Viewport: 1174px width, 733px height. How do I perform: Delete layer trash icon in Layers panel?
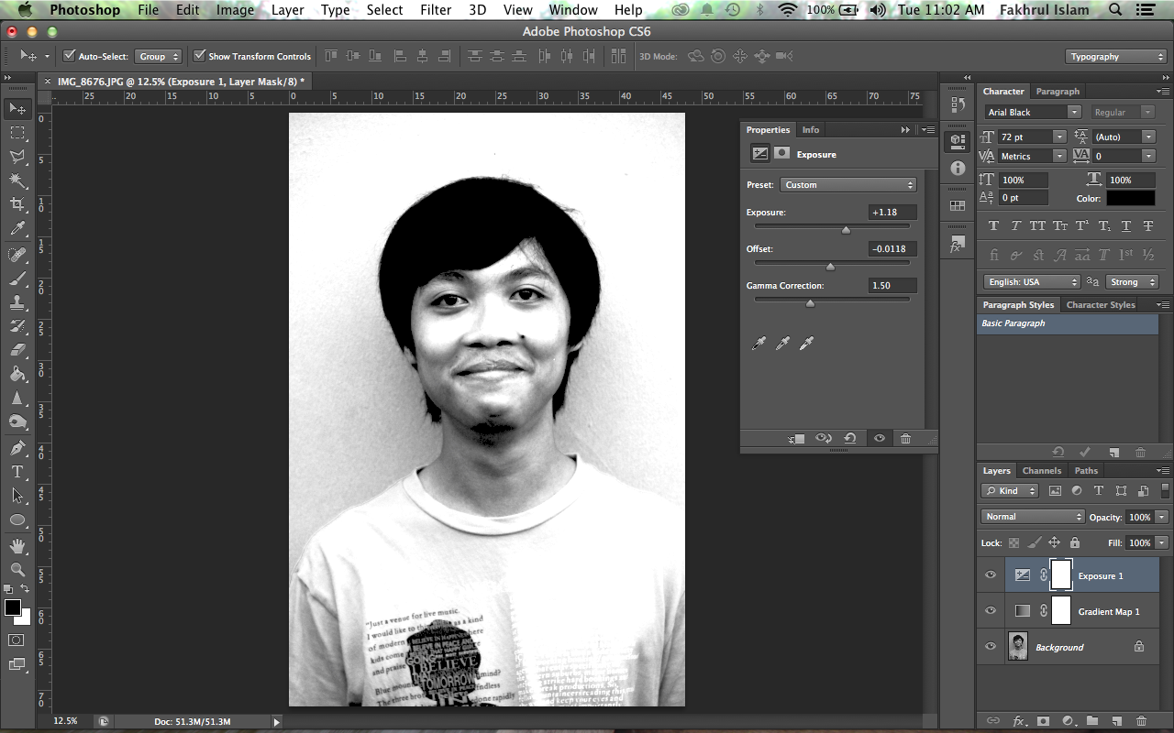(1141, 721)
